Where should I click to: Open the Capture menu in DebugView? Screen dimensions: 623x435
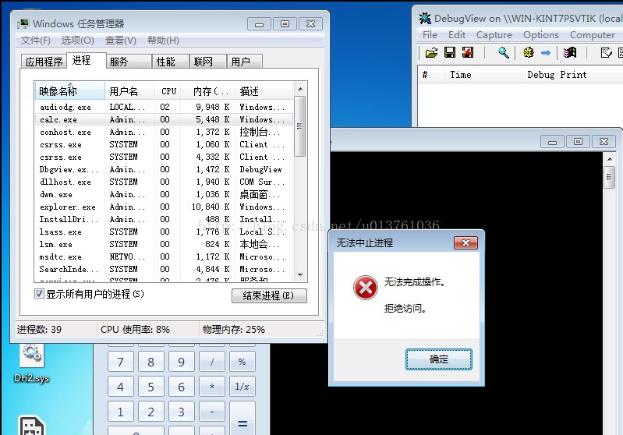494,35
